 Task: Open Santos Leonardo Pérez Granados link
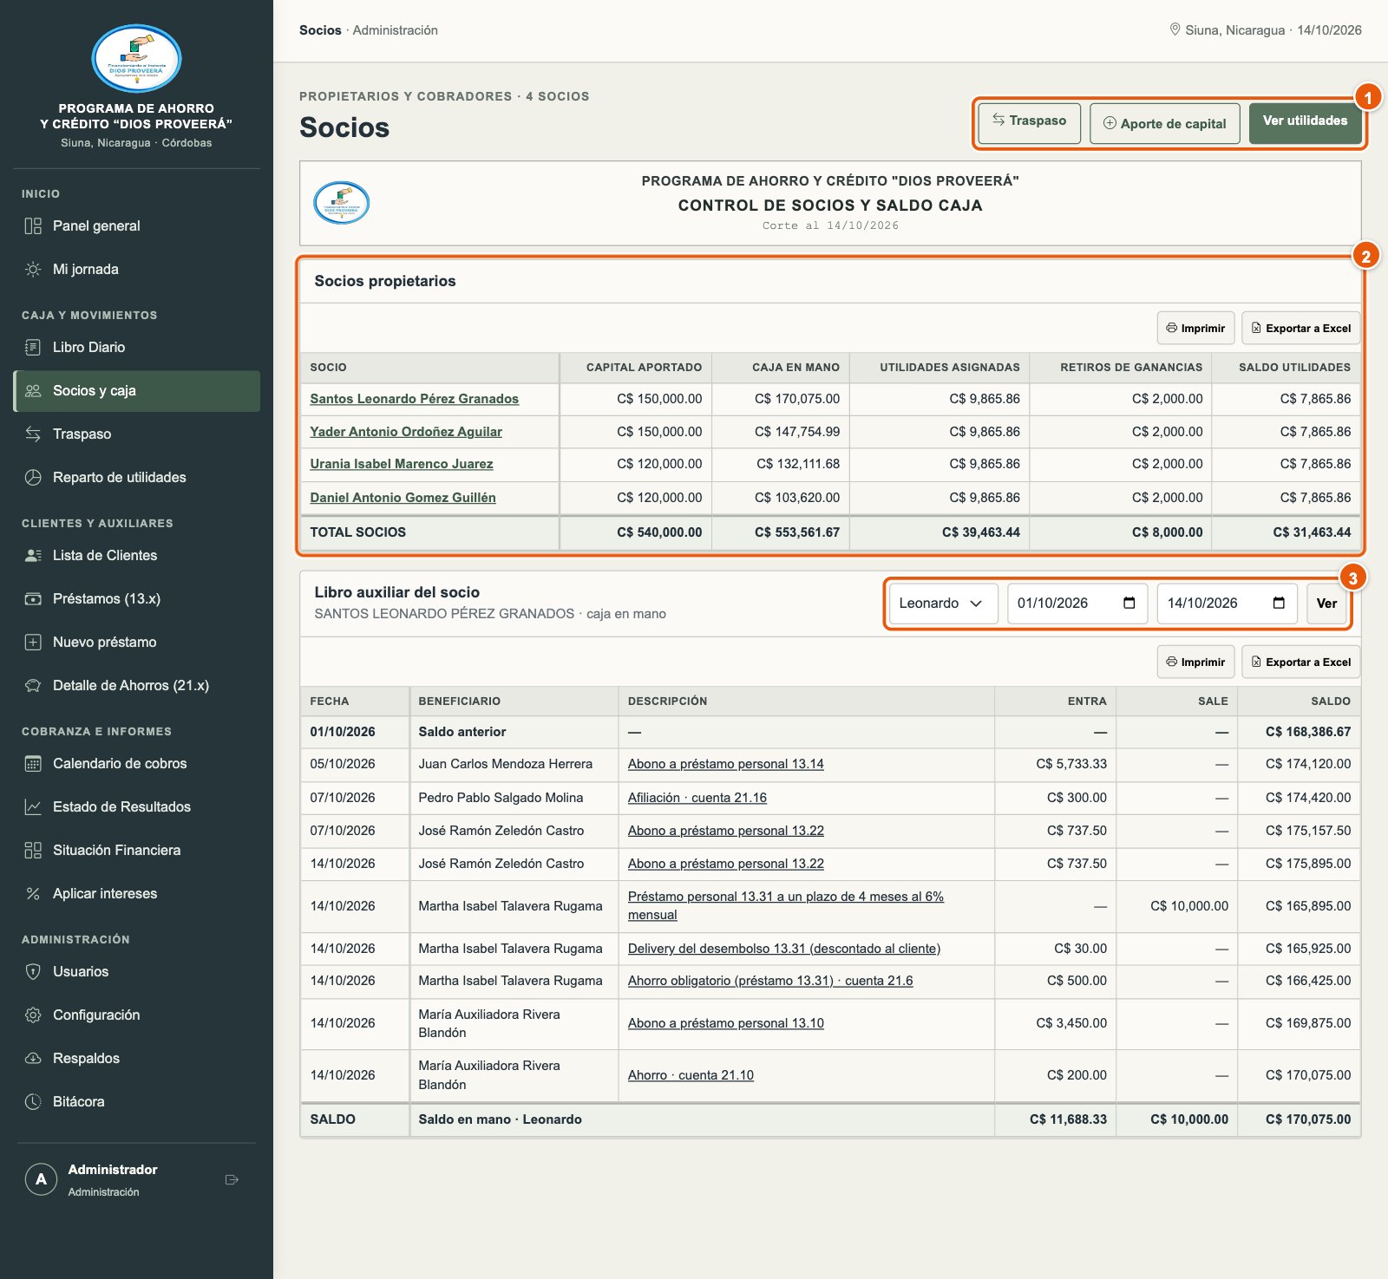point(414,399)
